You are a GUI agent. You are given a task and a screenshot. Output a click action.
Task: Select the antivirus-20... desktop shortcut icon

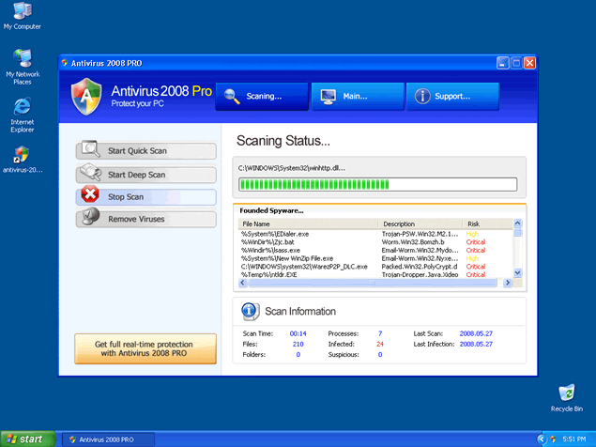point(23,154)
